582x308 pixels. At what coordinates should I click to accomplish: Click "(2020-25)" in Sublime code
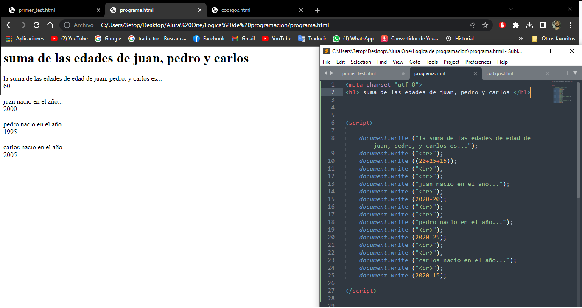click(x=429, y=238)
